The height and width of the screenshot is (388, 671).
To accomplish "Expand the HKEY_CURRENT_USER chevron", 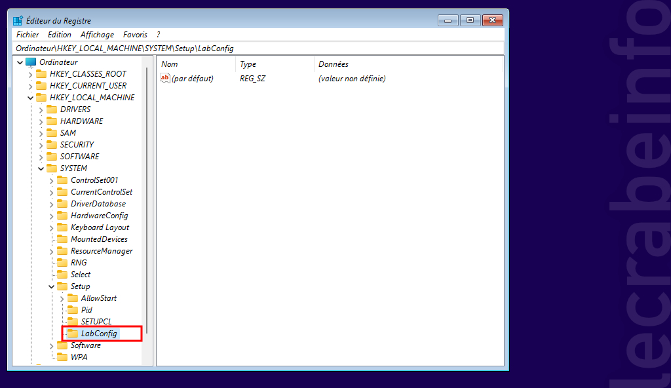I will click(30, 86).
